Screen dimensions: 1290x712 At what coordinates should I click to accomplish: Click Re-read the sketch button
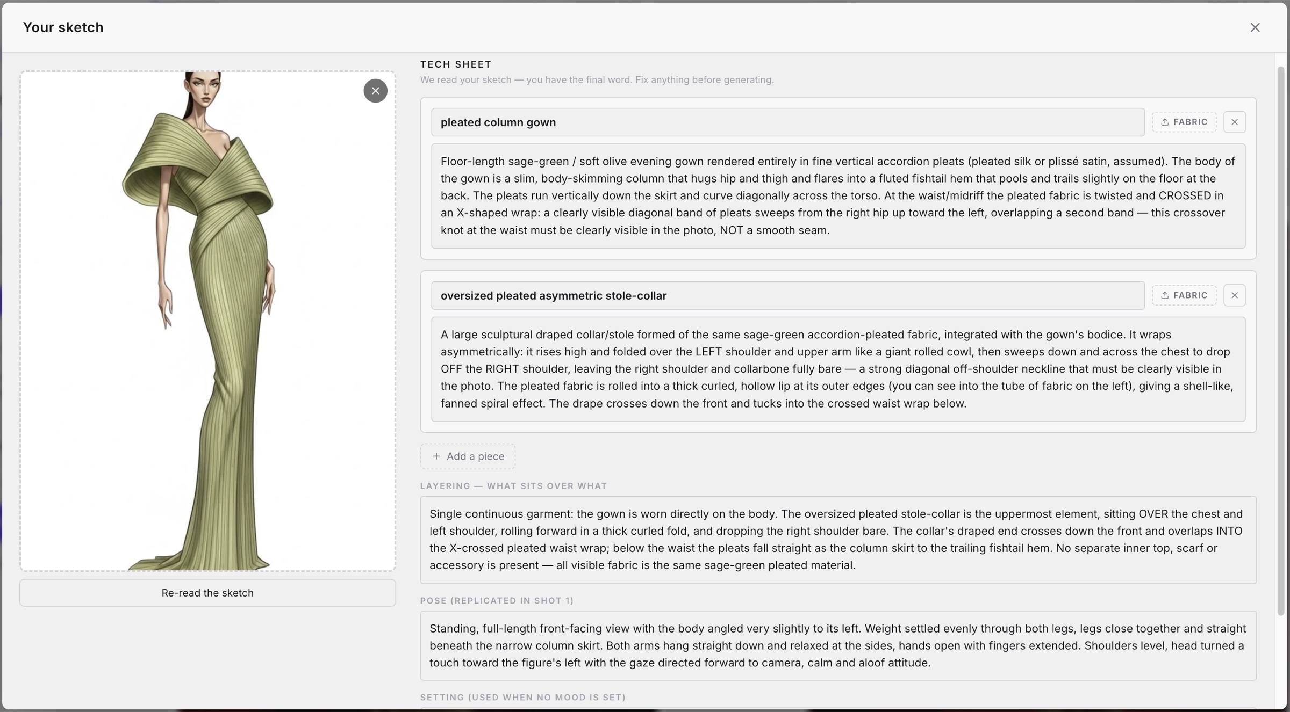[207, 593]
